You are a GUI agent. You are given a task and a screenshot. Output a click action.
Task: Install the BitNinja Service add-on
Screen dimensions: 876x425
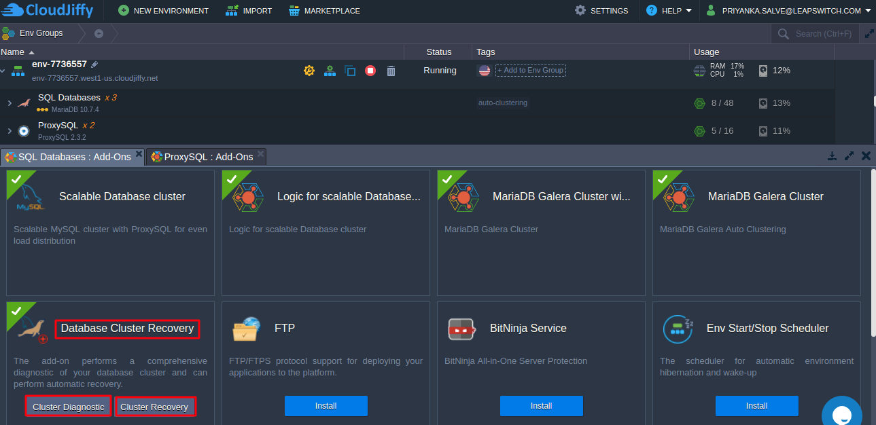542,406
